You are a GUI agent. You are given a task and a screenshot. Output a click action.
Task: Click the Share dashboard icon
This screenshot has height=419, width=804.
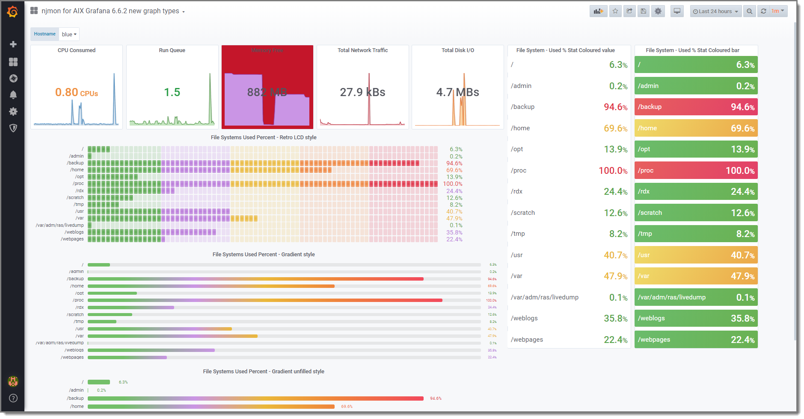(629, 12)
